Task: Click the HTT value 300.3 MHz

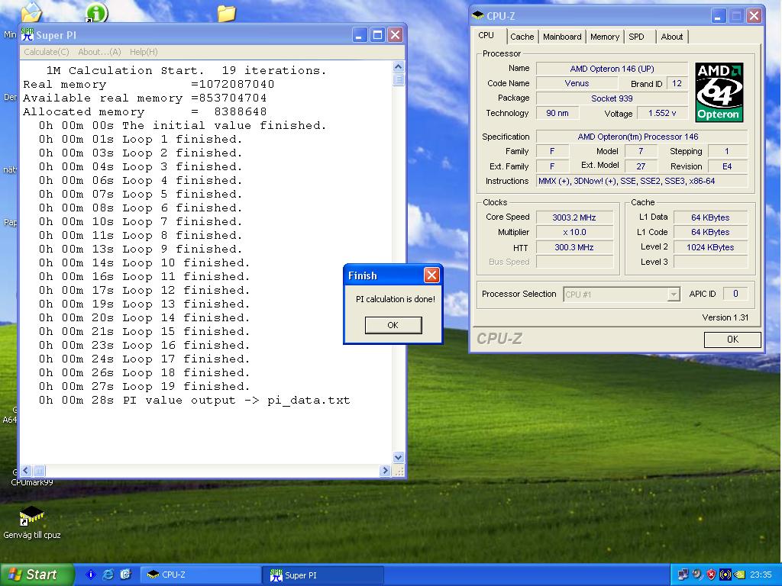Action: 574,247
